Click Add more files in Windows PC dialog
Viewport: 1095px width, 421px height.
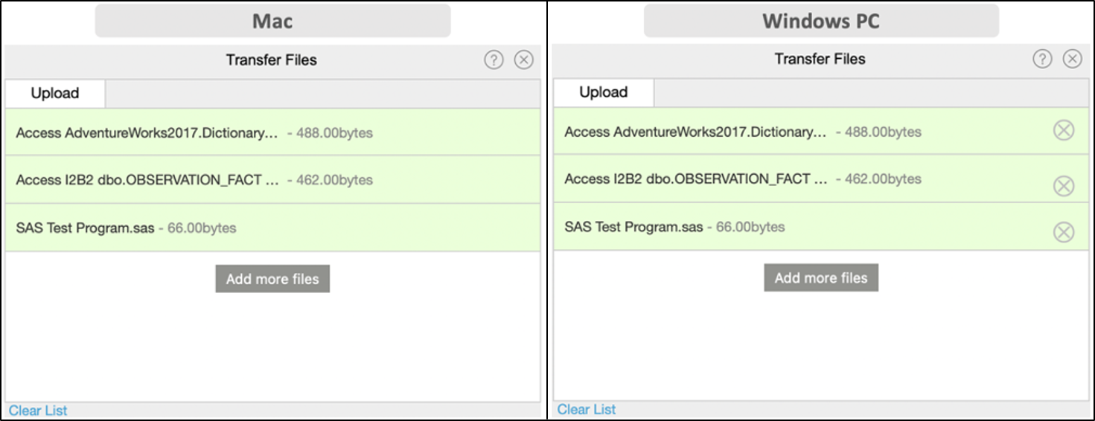tap(821, 277)
